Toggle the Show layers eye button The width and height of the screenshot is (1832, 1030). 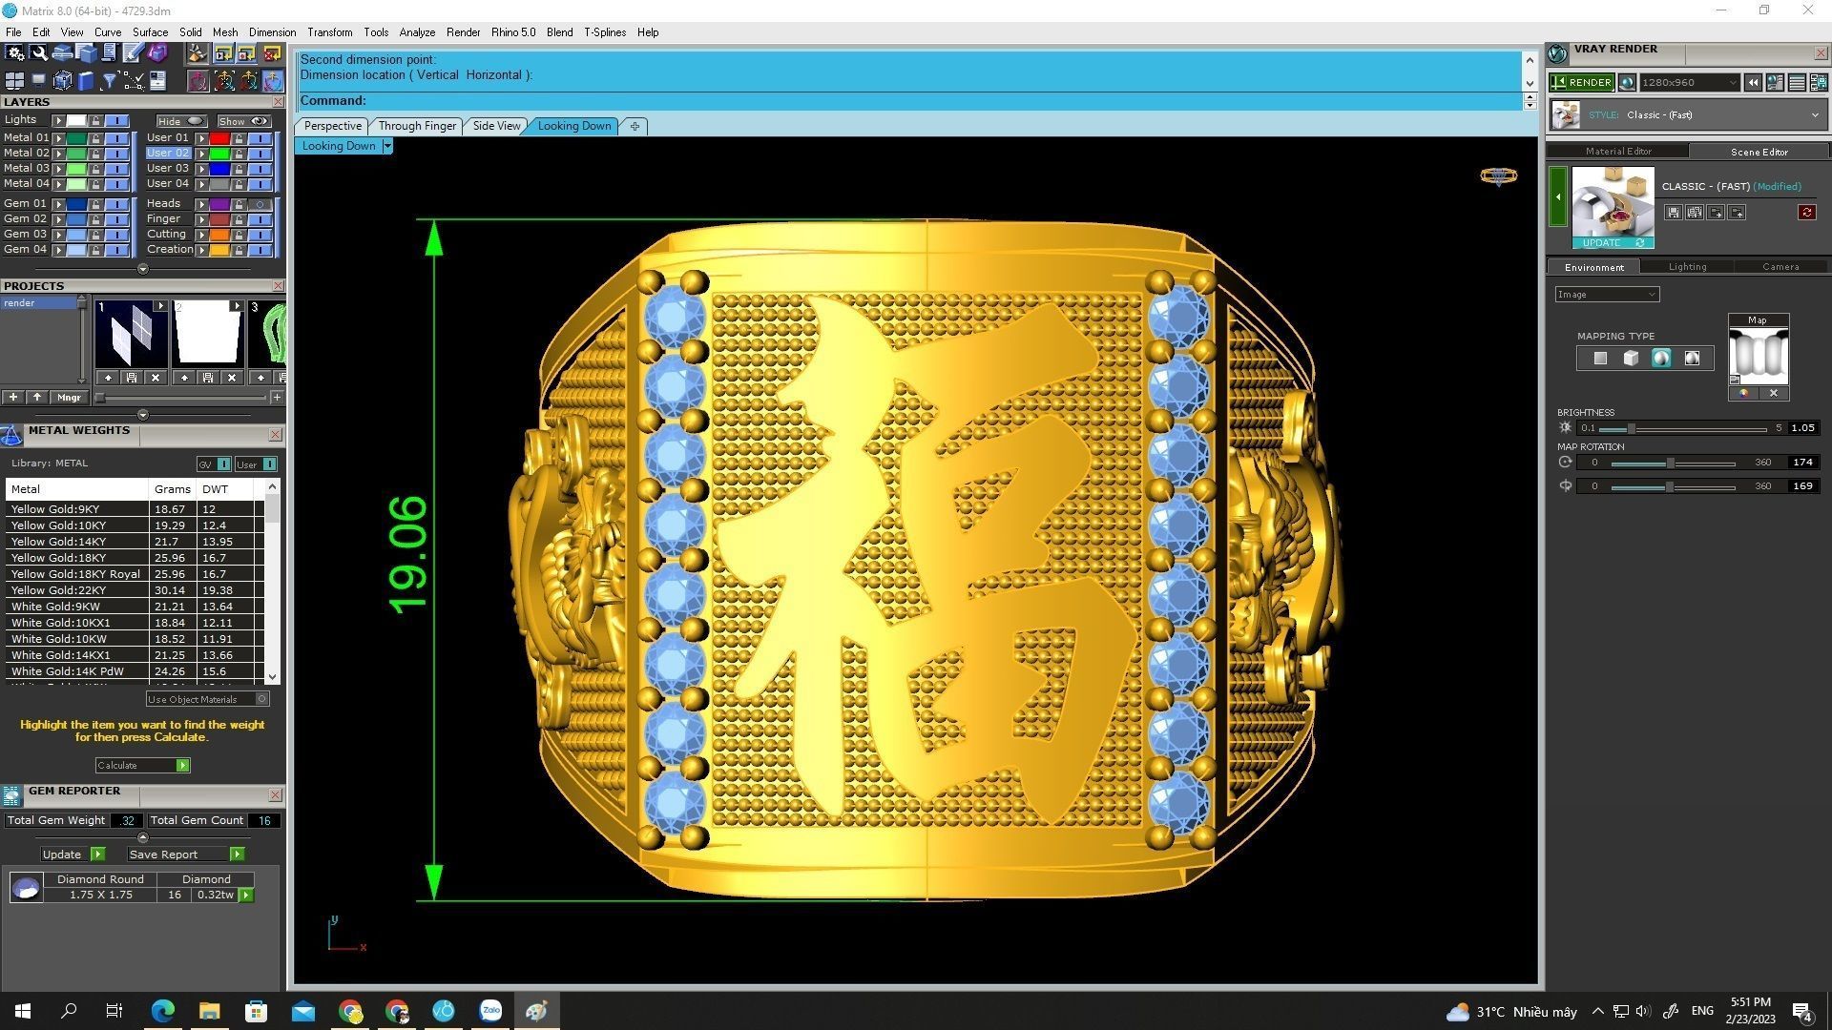(243, 121)
